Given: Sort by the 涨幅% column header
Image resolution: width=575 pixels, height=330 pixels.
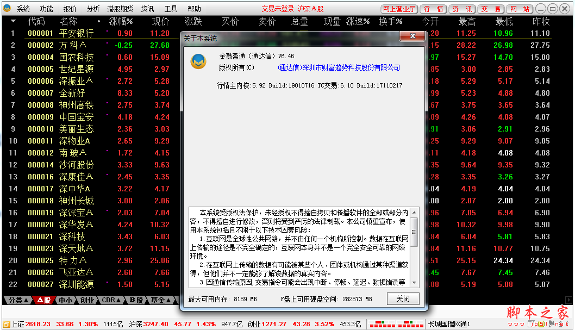Looking at the screenshot, I should (x=121, y=22).
